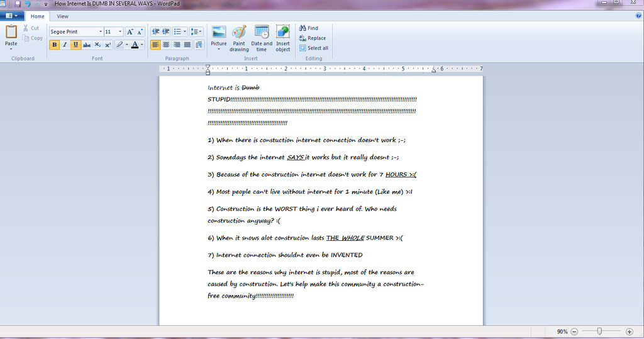644x339 pixels.
Task: Toggle Bold formatting
Action: point(54,45)
